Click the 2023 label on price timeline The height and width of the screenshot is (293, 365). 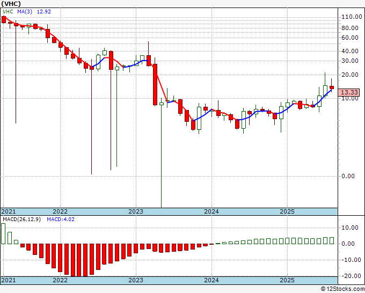point(136,211)
